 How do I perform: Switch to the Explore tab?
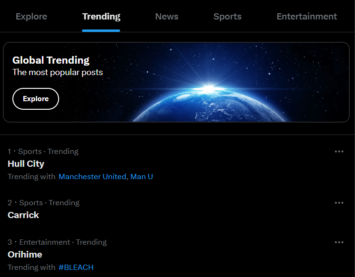point(31,17)
